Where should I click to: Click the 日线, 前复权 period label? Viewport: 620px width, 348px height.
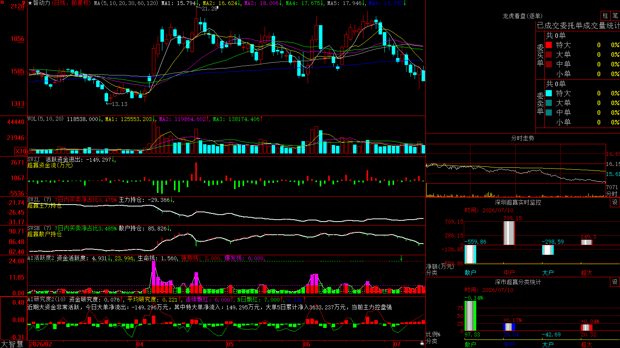[x=71, y=3]
